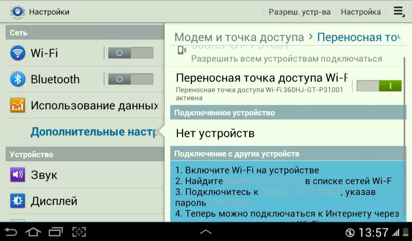Image resolution: width=412 pixels, height=241 pixels.
Task: Tap the Back navigation icon
Action: click(11, 232)
